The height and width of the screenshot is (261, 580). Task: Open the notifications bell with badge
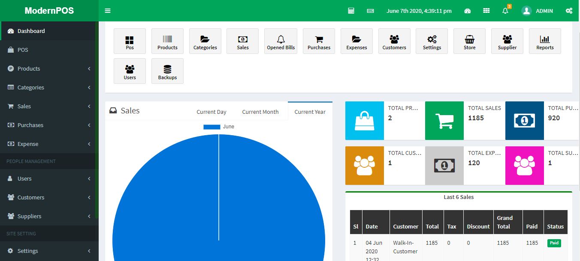[505, 11]
